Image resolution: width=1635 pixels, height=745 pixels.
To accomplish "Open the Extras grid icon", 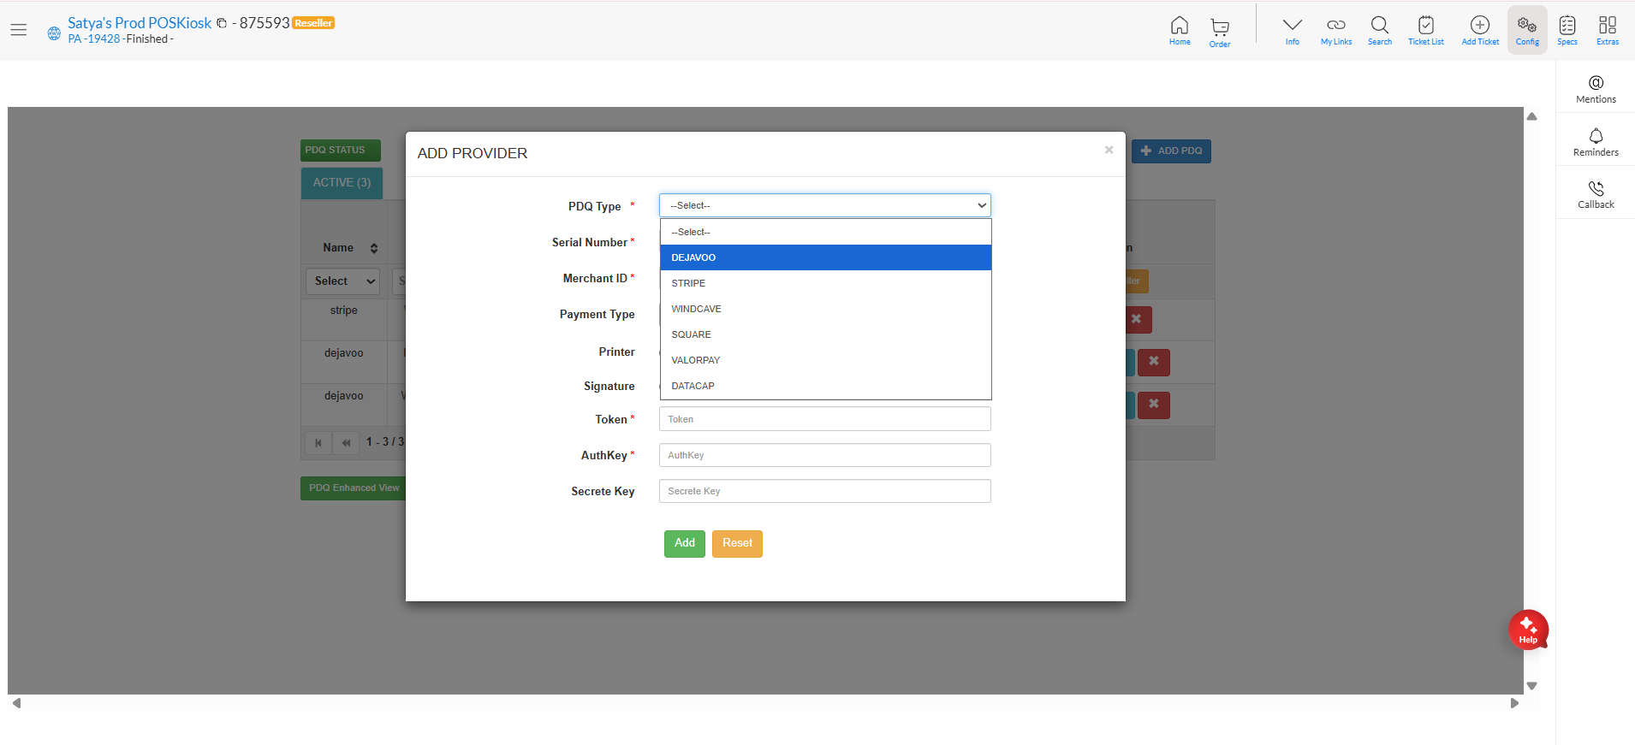I will coord(1607,29).
